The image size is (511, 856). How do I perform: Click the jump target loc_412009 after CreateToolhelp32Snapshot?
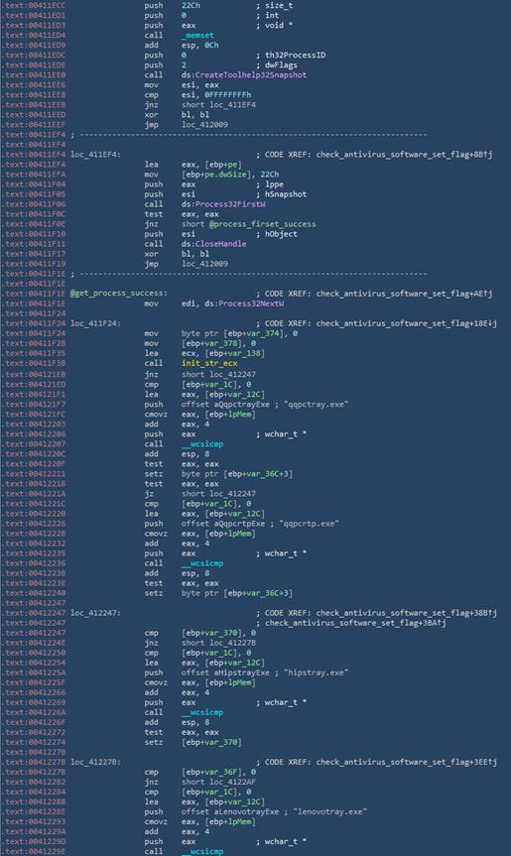[204, 124]
